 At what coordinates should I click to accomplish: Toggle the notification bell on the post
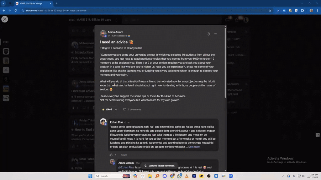click(x=208, y=34)
